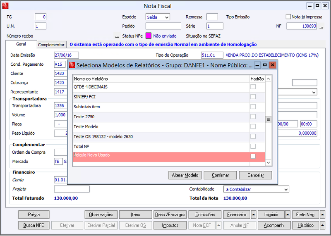The image size is (331, 236).
Task: Click the Alterar Modelo button
Action: point(185,175)
